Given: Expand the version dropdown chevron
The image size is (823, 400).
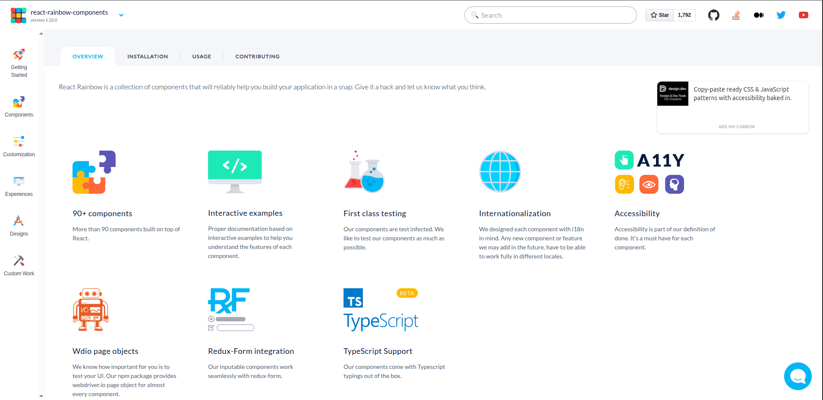Looking at the screenshot, I should pyautogui.click(x=121, y=15).
